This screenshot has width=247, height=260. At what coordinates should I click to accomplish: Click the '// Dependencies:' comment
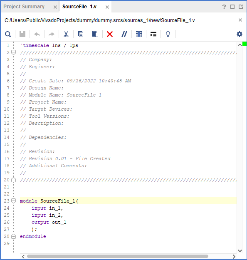[x=43, y=137]
